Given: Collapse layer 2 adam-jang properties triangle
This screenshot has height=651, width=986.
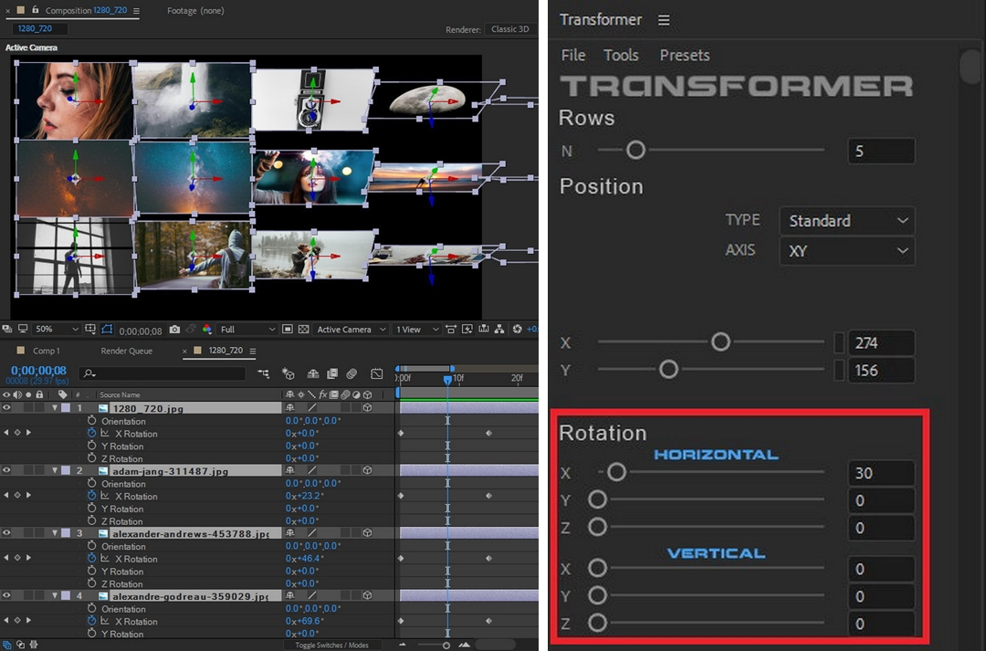Looking at the screenshot, I should pyautogui.click(x=56, y=470).
